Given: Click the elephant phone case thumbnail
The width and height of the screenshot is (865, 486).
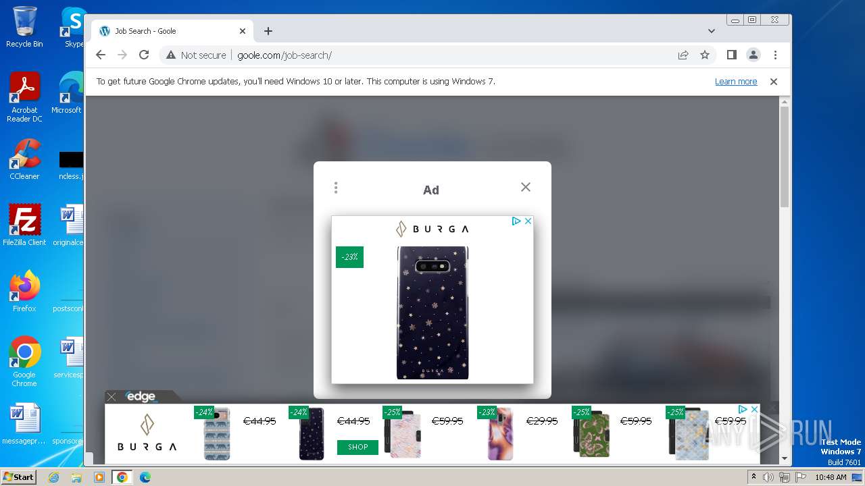Looking at the screenshot, I should click(217, 435).
